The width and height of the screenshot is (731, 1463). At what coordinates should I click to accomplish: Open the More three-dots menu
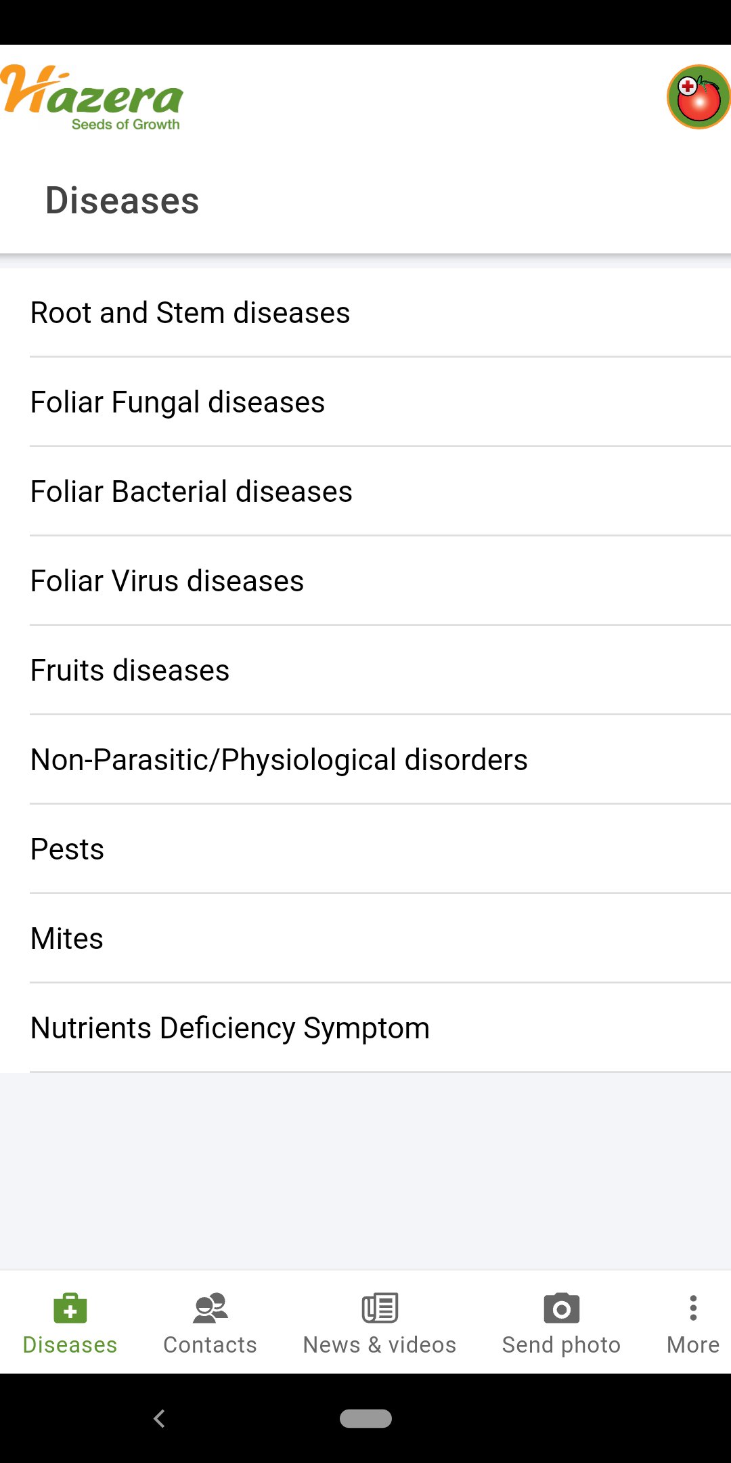coord(692,1309)
